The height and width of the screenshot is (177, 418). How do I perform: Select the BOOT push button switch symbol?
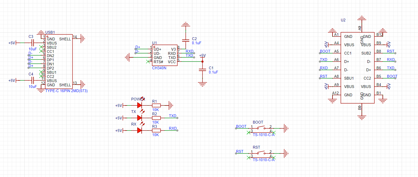(x=261, y=128)
